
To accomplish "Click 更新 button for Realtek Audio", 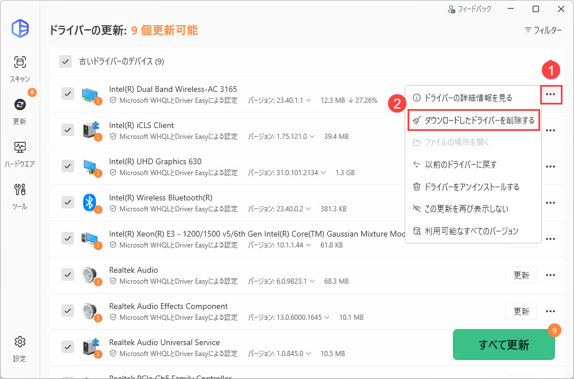I will pos(521,275).
